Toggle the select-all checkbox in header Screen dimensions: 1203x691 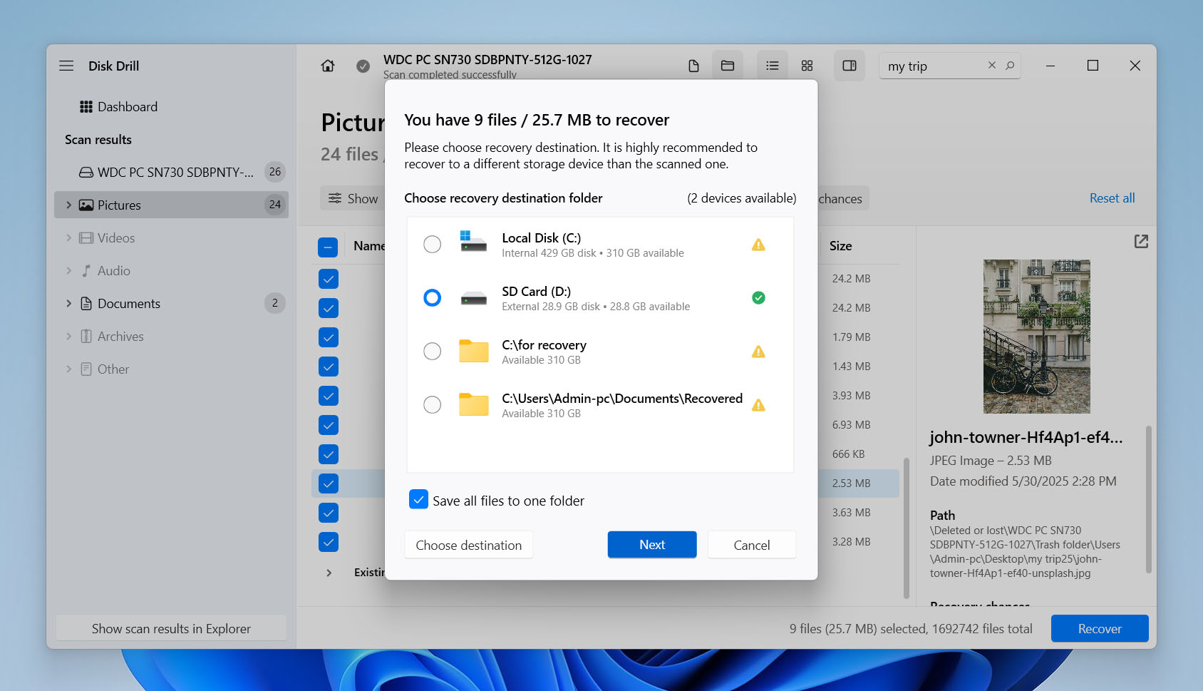click(328, 247)
